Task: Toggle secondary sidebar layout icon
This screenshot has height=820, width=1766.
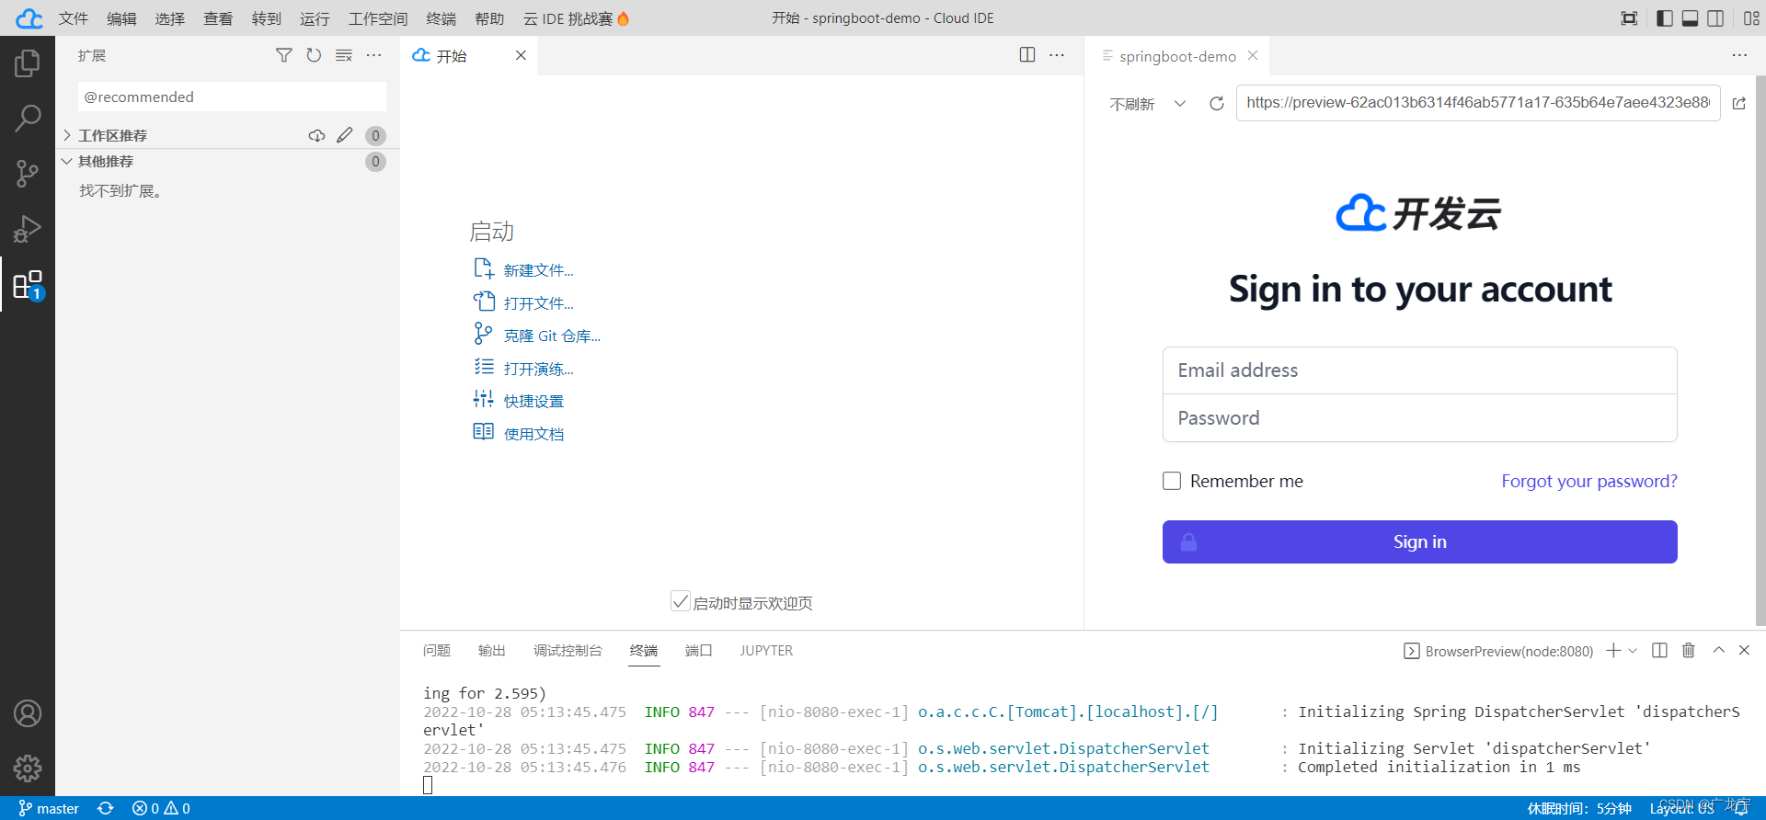Action: (1715, 18)
